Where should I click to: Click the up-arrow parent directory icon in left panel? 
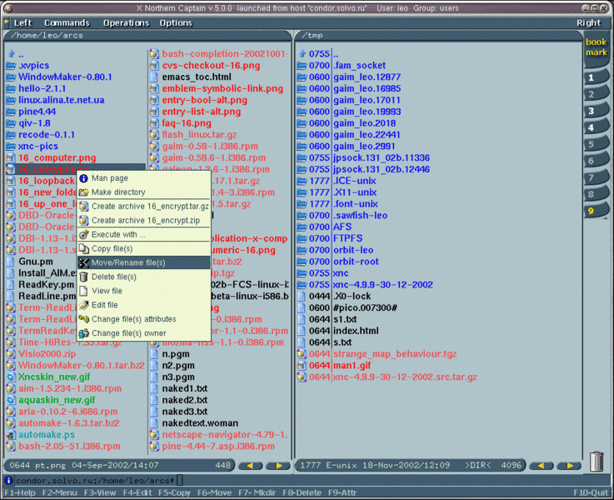click(x=11, y=53)
